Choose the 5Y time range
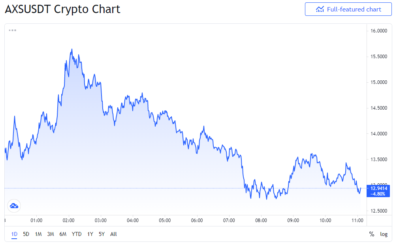 tap(102, 234)
